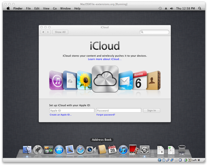Click the back arrow in iCloud toolbar
Viewport: 208px width, 166px height.
coord(43,32)
